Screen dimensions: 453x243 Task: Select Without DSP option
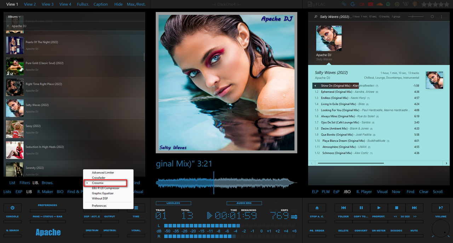pos(108,198)
